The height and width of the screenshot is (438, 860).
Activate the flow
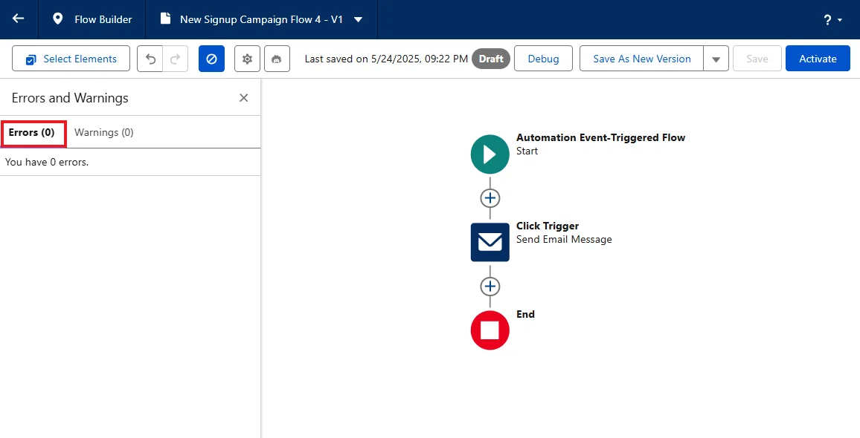pyautogui.click(x=818, y=59)
